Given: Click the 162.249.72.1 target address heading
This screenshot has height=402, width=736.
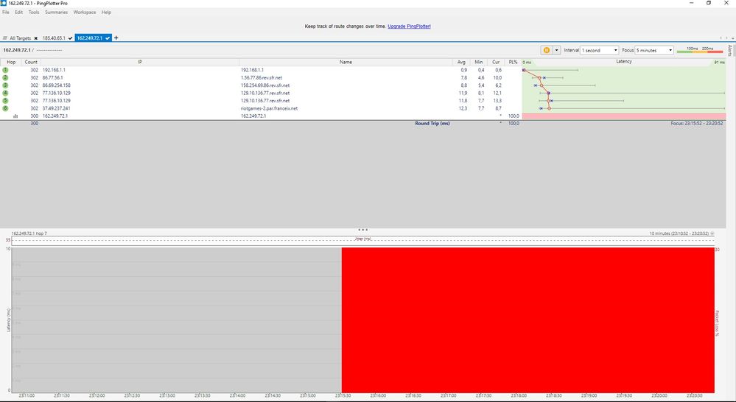Looking at the screenshot, I should coord(17,50).
